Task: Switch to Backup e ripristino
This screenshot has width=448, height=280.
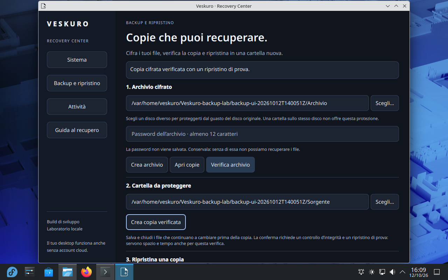Action: (77, 83)
